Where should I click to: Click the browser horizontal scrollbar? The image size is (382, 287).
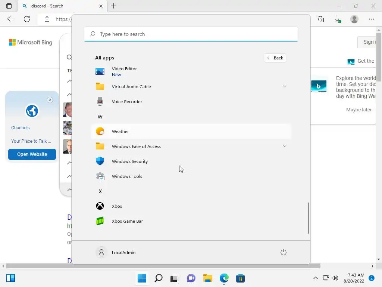coord(163,266)
